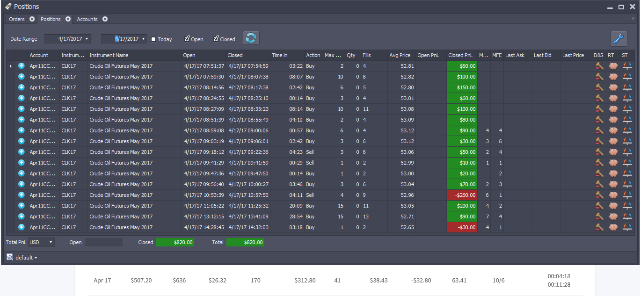Switch to the Orders tab
640x296 pixels.
17,19
